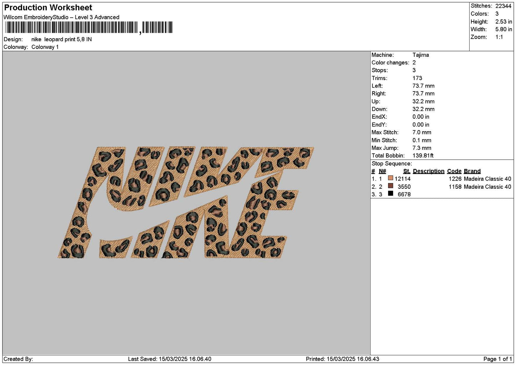Click the tan color swatch for stop 1
This screenshot has height=365, width=516.
[390, 178]
